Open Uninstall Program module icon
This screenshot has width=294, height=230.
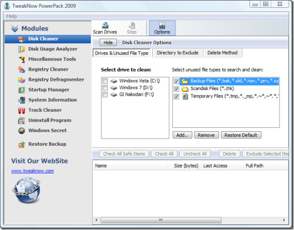[x=22, y=121]
